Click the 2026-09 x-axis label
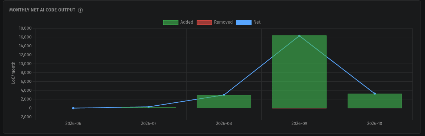The width and height of the screenshot is (425, 136). click(x=299, y=123)
